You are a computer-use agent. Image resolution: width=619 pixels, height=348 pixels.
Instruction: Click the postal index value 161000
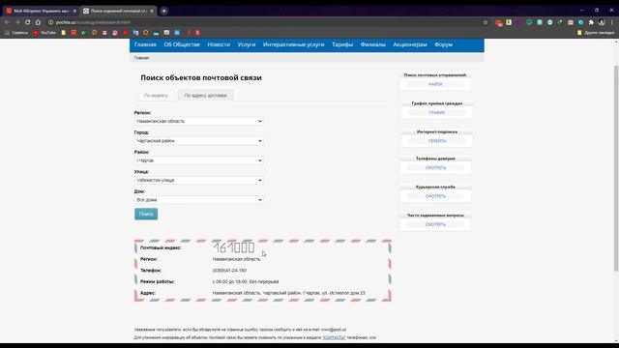pos(234,247)
